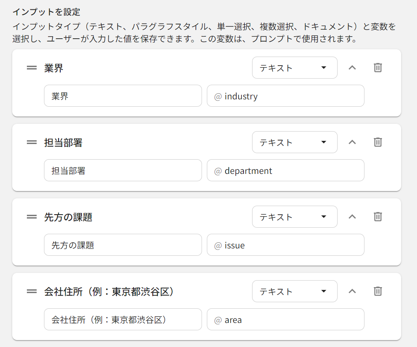Image resolution: width=417 pixels, height=347 pixels.
Task: Click the department variable field
Action: [x=285, y=170]
